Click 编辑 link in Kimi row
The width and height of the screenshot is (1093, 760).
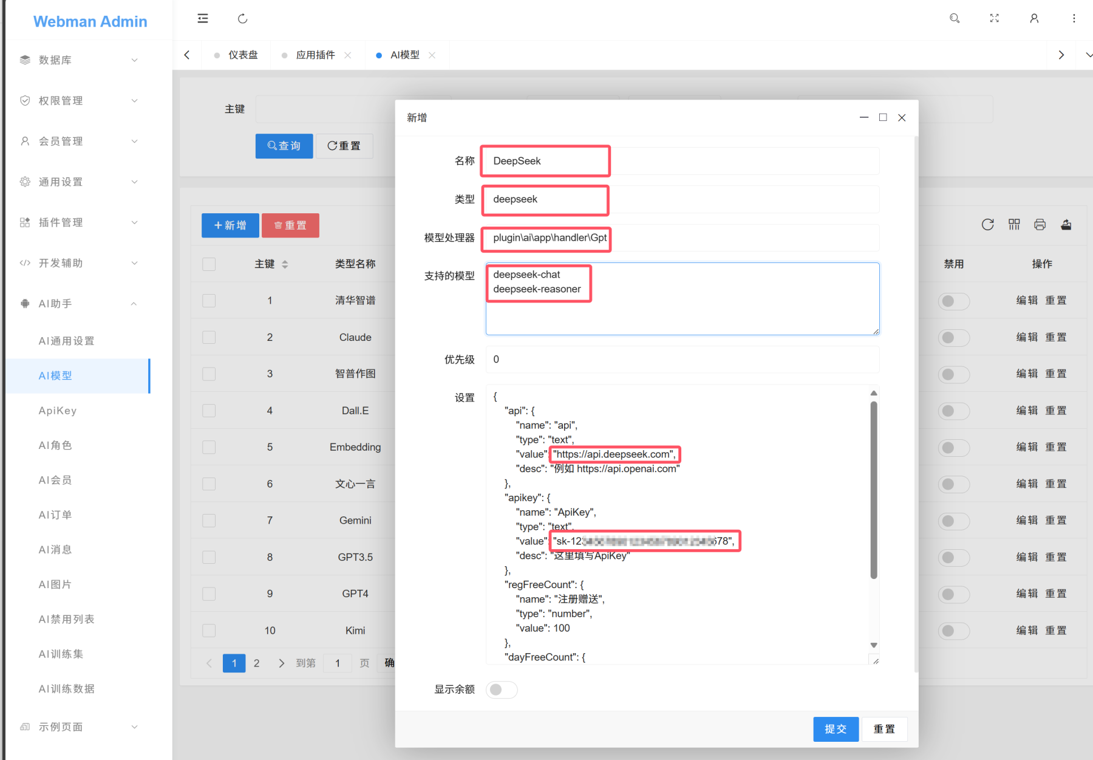point(1027,631)
